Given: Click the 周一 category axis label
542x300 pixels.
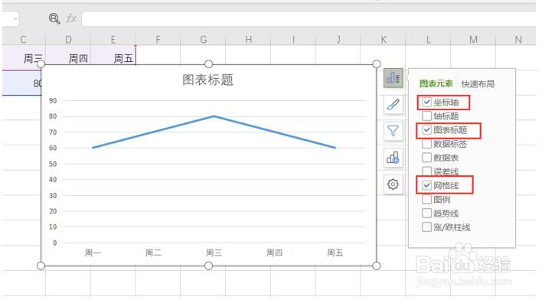Looking at the screenshot, I should tap(93, 253).
